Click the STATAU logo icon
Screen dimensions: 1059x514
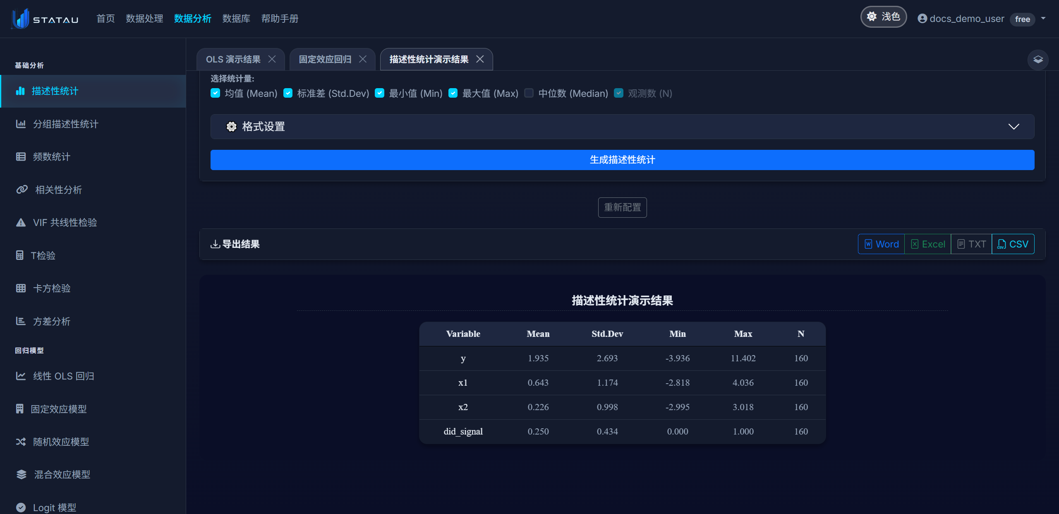21,19
